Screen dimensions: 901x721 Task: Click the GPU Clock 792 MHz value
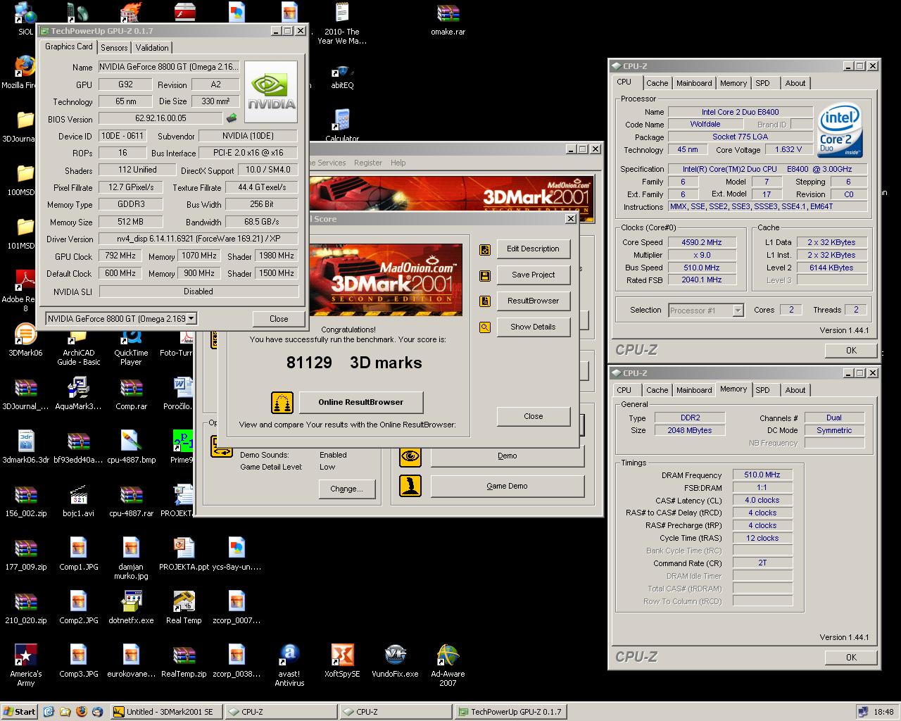[120, 256]
